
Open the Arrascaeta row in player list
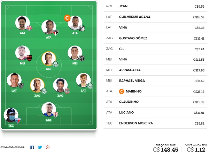coord(155,70)
